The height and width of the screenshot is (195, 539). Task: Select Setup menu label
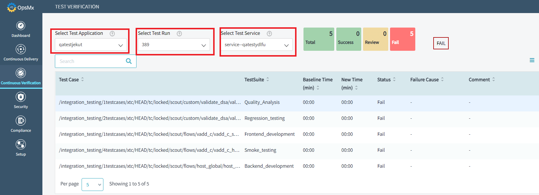[x=21, y=154]
